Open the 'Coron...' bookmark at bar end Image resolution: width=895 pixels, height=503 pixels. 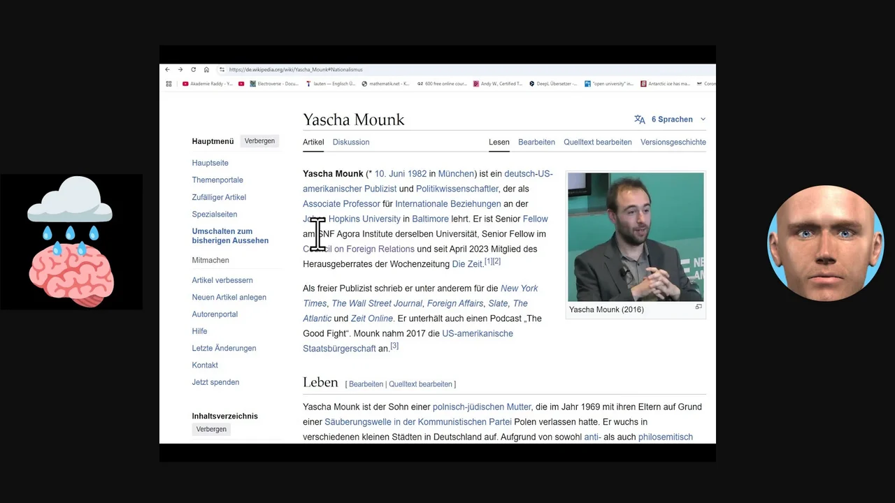pyautogui.click(x=706, y=84)
